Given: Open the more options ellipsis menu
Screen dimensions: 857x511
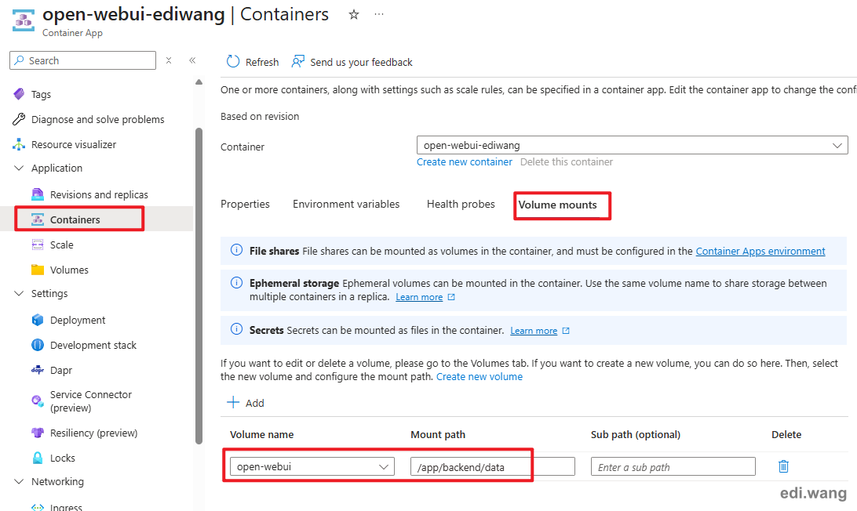Looking at the screenshot, I should [379, 14].
